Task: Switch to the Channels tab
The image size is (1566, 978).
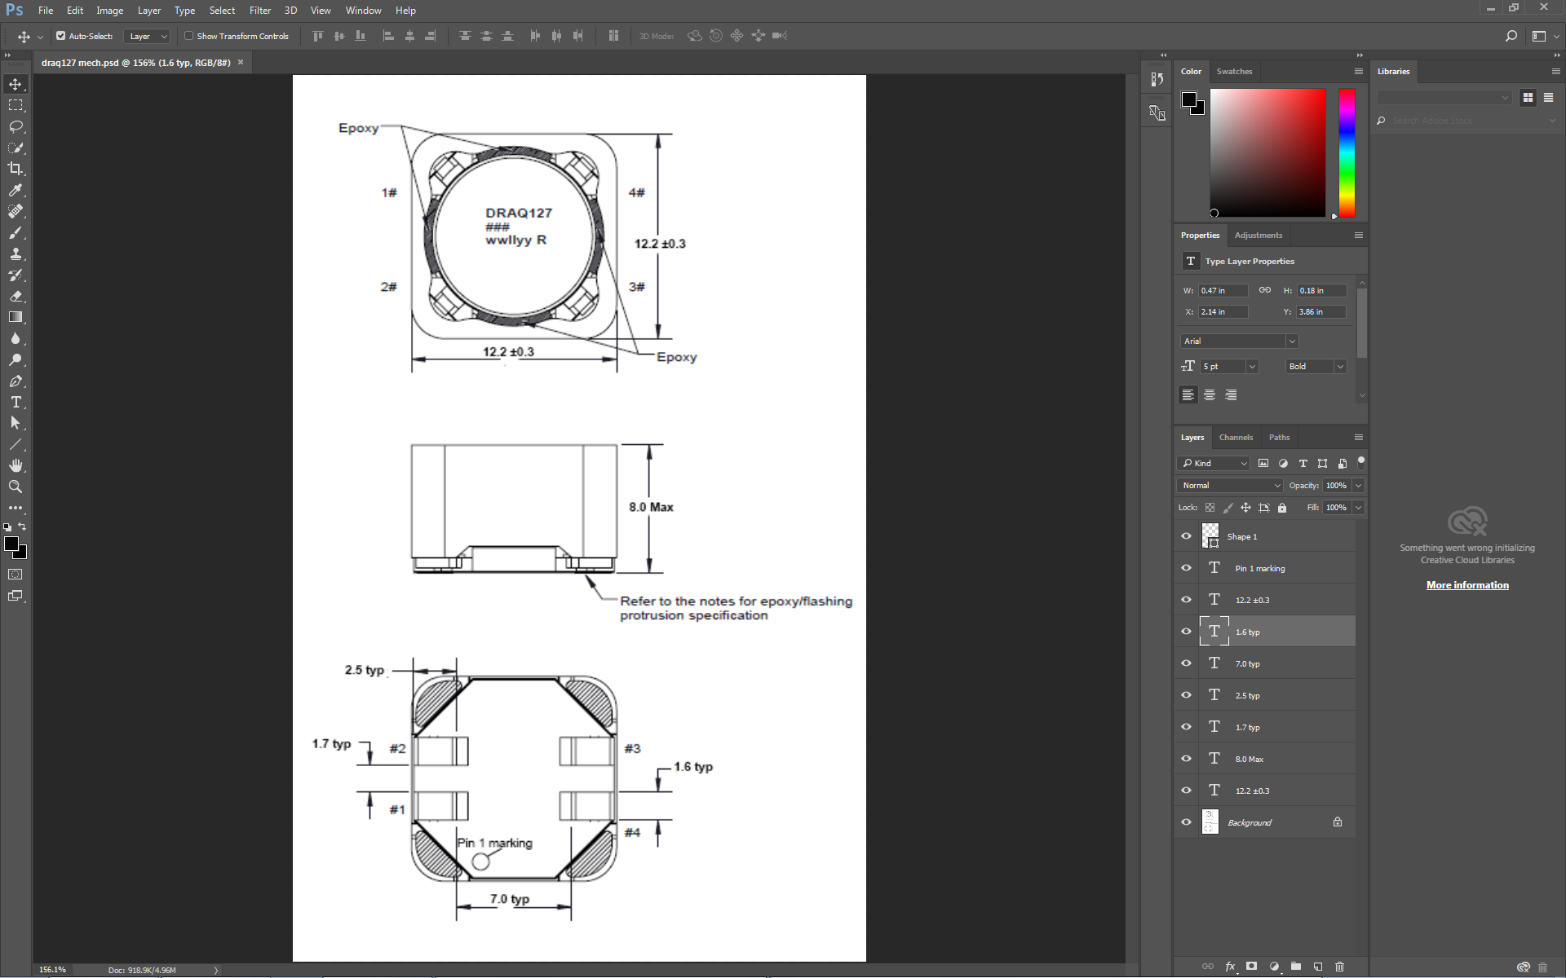Action: coord(1236,438)
